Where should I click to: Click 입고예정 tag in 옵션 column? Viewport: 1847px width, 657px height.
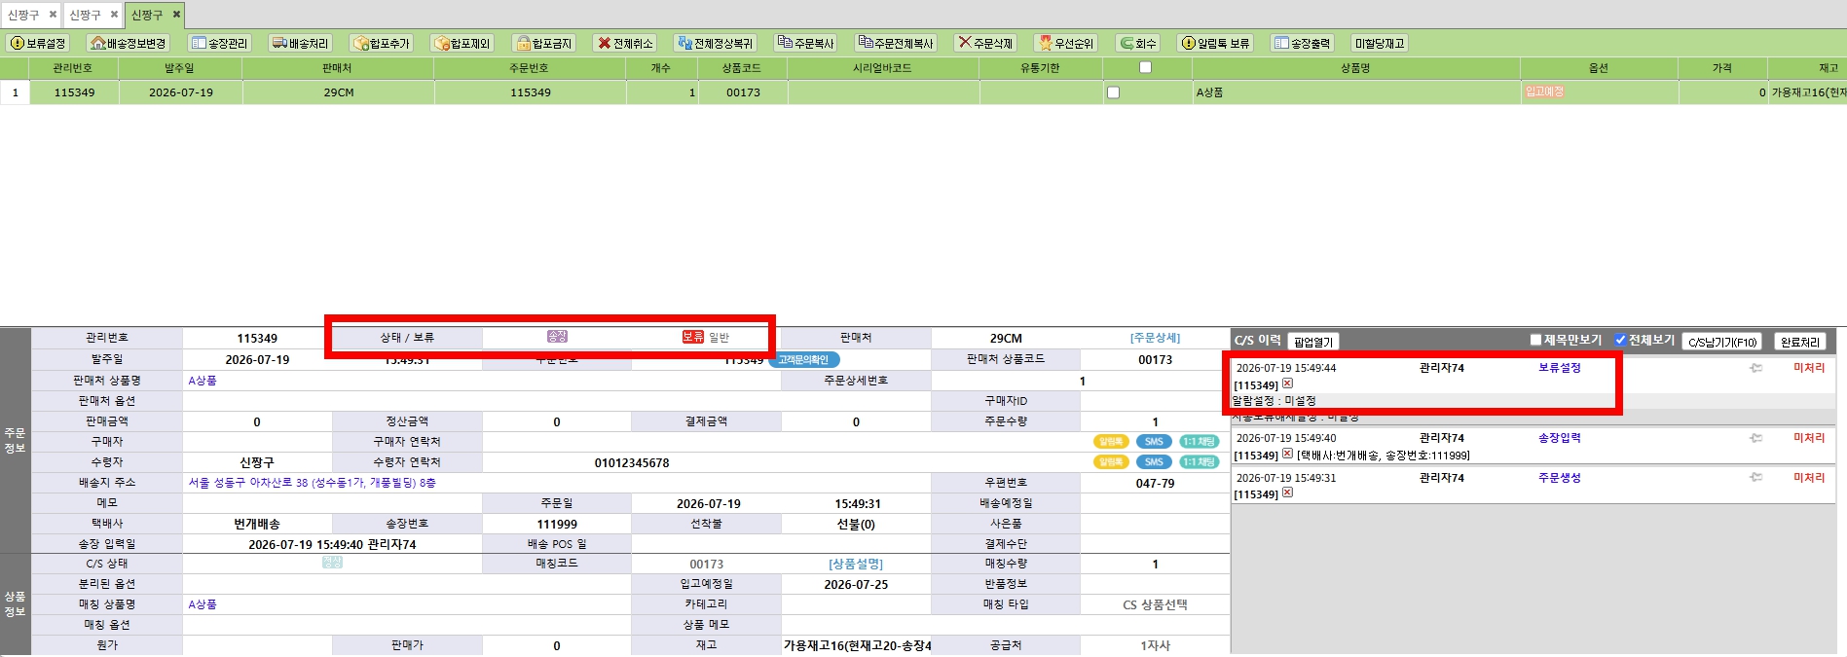pyautogui.click(x=1544, y=91)
